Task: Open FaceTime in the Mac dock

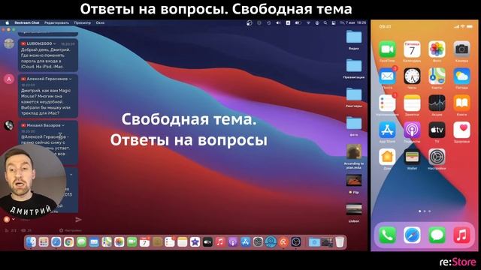Action: click(x=132, y=242)
